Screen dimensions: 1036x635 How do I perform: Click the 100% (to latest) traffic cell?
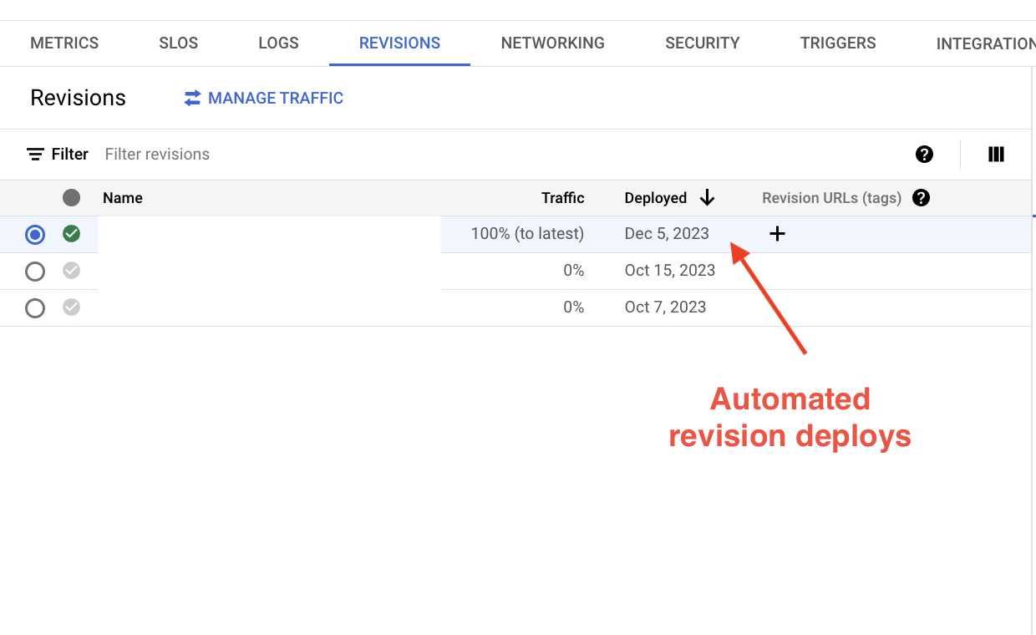pyautogui.click(x=527, y=234)
